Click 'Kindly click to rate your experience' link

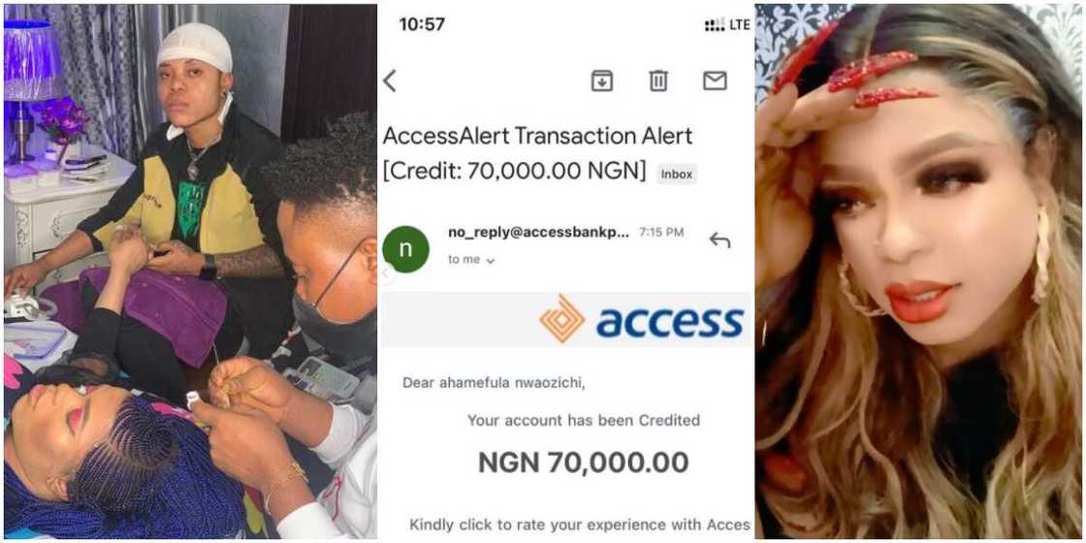click(x=579, y=525)
